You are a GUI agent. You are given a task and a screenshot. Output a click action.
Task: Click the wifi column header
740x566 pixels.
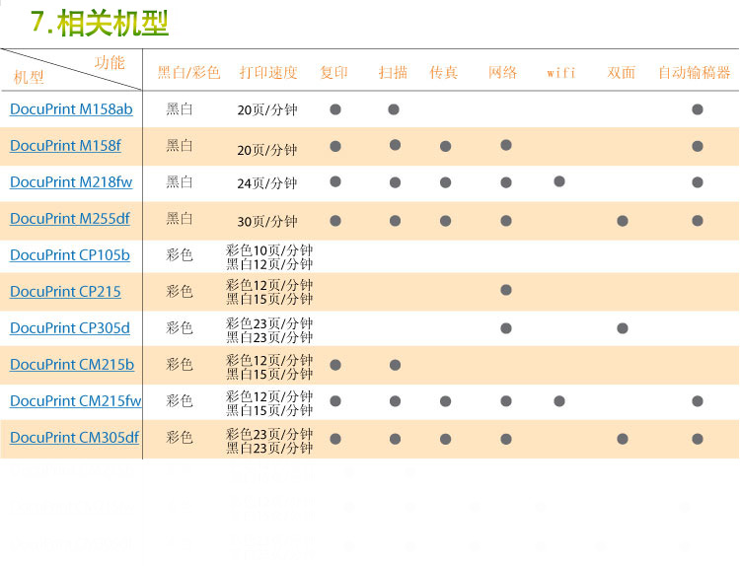coord(561,73)
